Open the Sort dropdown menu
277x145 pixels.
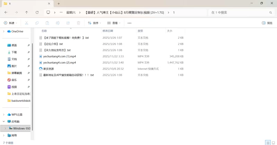(95, 23)
